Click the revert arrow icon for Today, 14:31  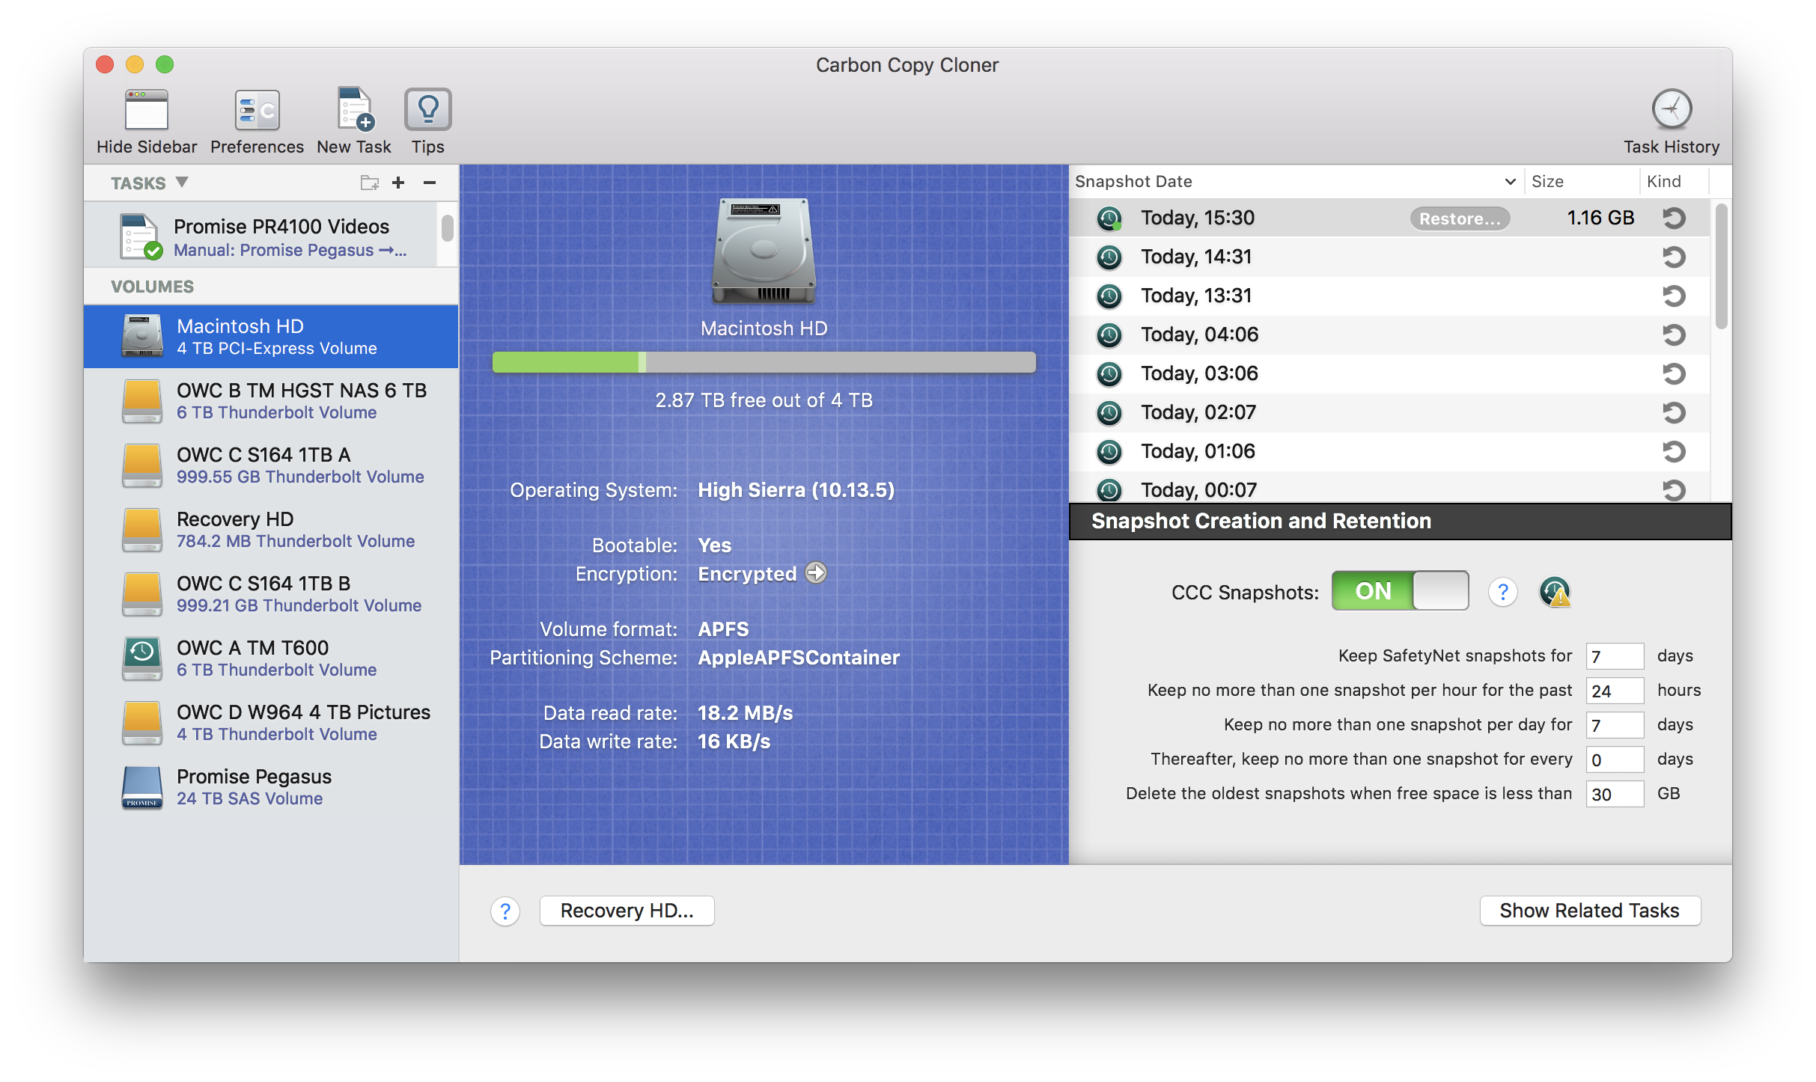click(1674, 257)
